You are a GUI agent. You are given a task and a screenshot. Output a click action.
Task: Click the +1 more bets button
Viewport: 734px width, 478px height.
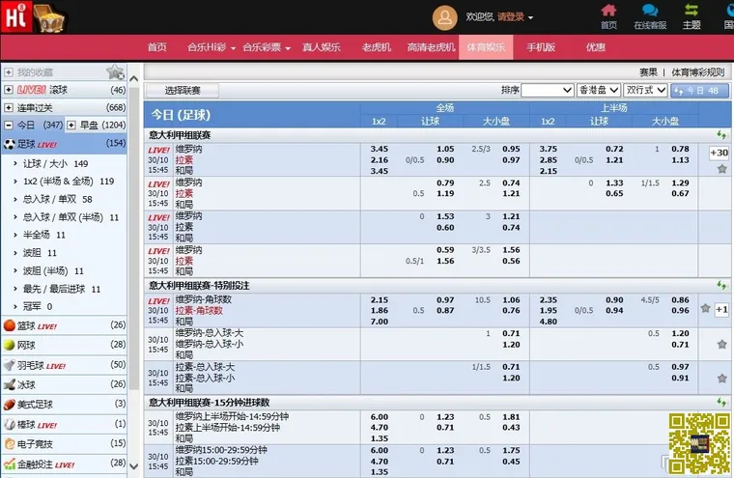tap(721, 309)
